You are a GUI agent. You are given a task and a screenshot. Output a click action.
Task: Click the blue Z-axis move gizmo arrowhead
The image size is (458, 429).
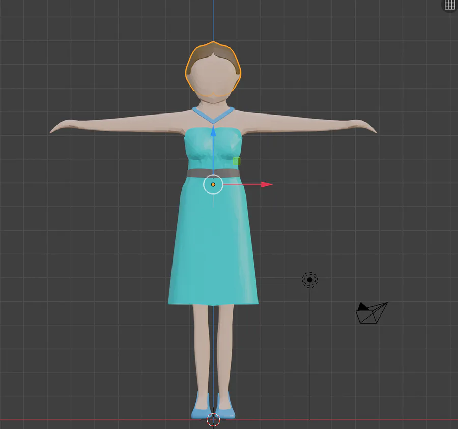click(x=213, y=131)
